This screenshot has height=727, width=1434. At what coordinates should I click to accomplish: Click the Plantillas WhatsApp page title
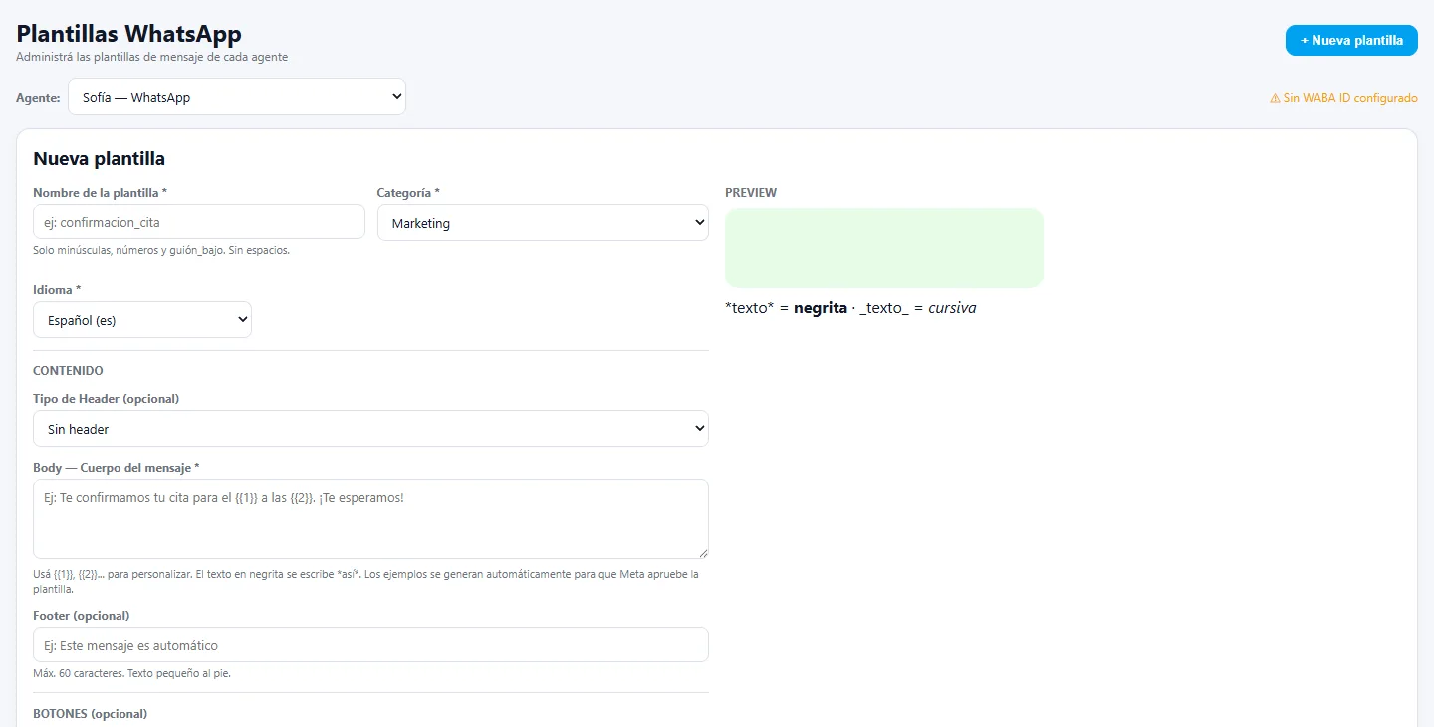point(128,34)
